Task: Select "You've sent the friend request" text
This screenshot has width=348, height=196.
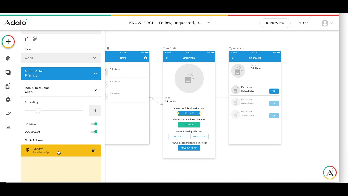Action: (189, 120)
